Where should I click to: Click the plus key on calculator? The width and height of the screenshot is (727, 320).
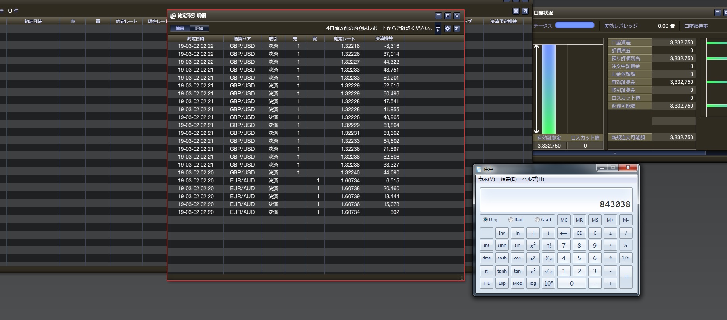[x=610, y=283]
